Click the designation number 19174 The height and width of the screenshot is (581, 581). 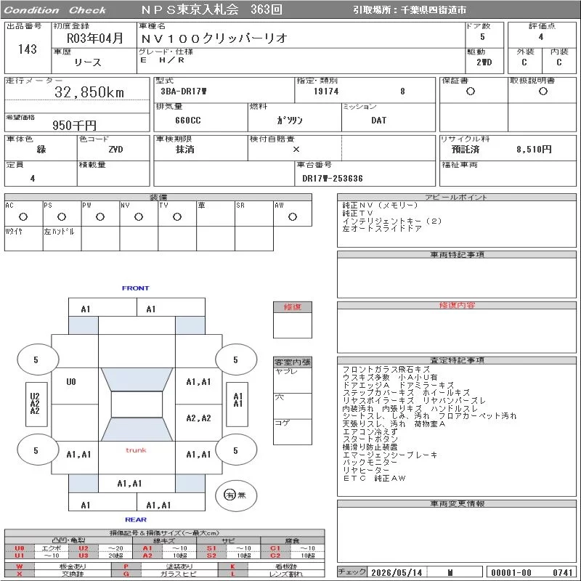[326, 92]
